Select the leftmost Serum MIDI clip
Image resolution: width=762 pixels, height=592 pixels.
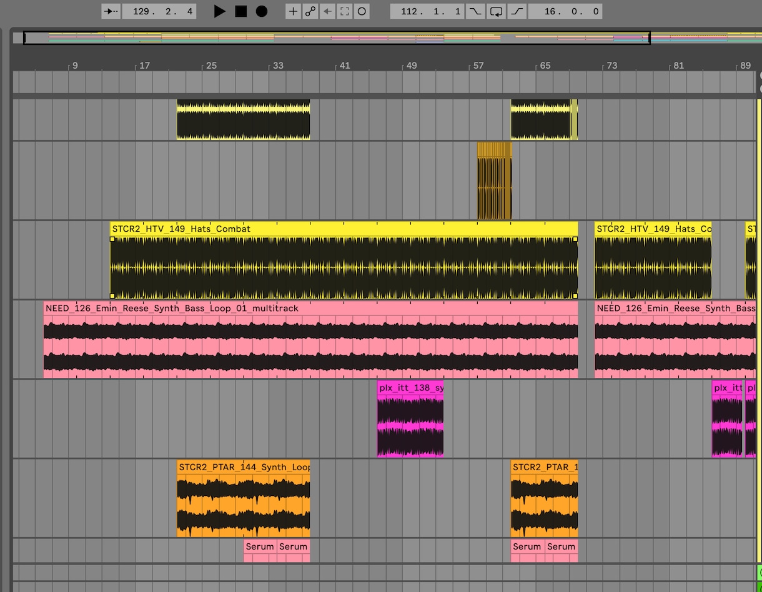(x=260, y=551)
